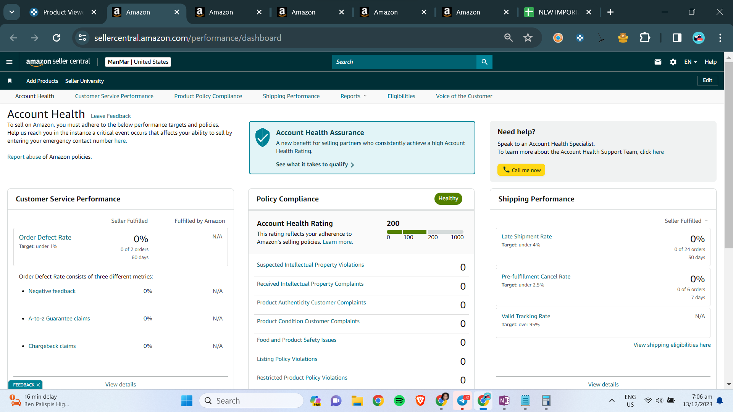Open the site information icon in address bar
Image resolution: width=733 pixels, height=412 pixels.
82,38
